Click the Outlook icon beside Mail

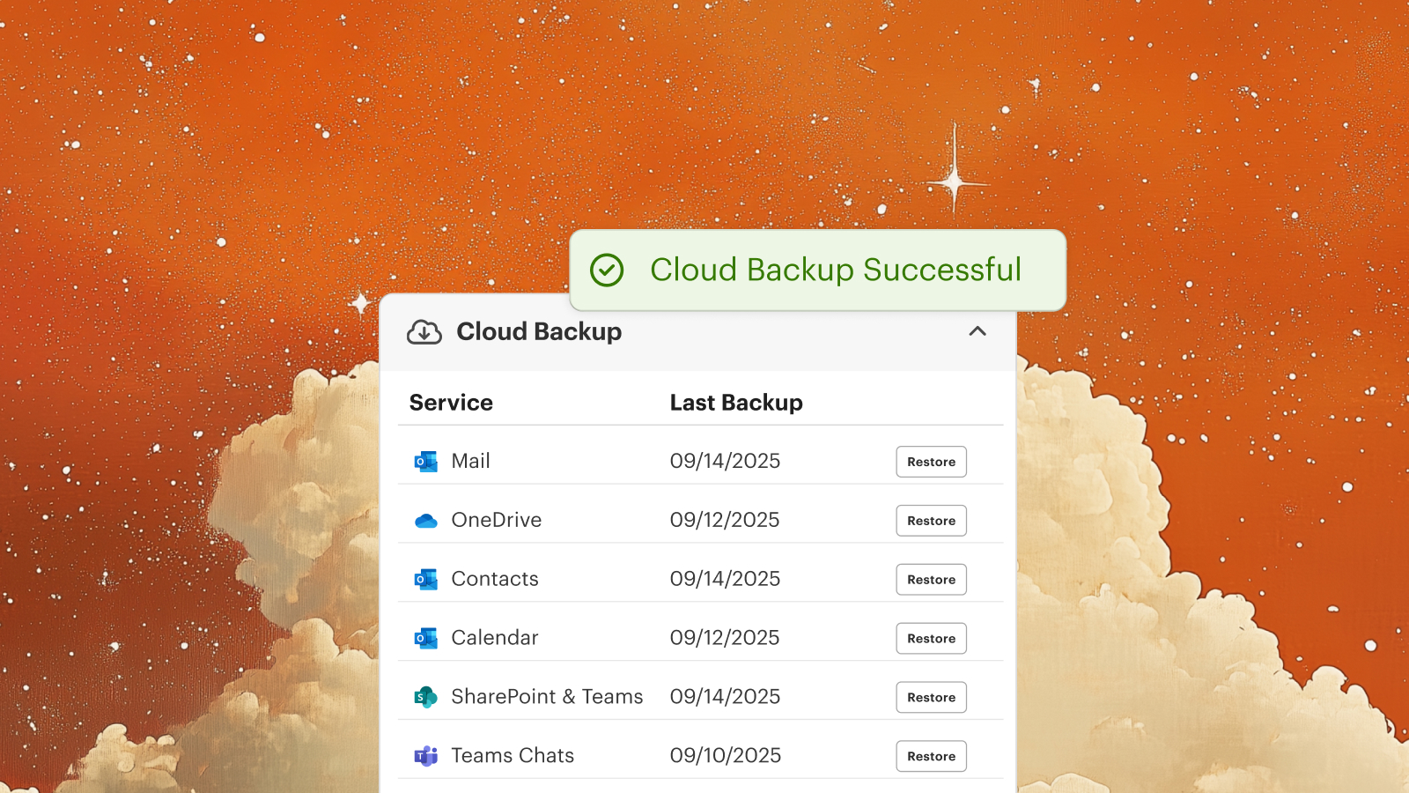click(x=426, y=462)
